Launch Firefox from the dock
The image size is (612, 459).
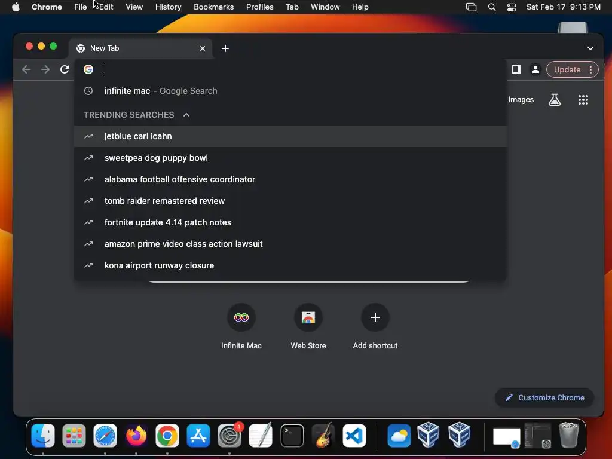coord(136,435)
